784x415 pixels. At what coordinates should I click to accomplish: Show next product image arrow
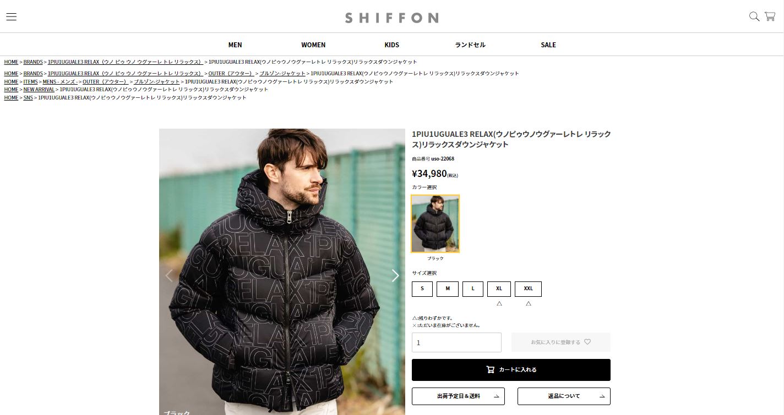tap(395, 275)
